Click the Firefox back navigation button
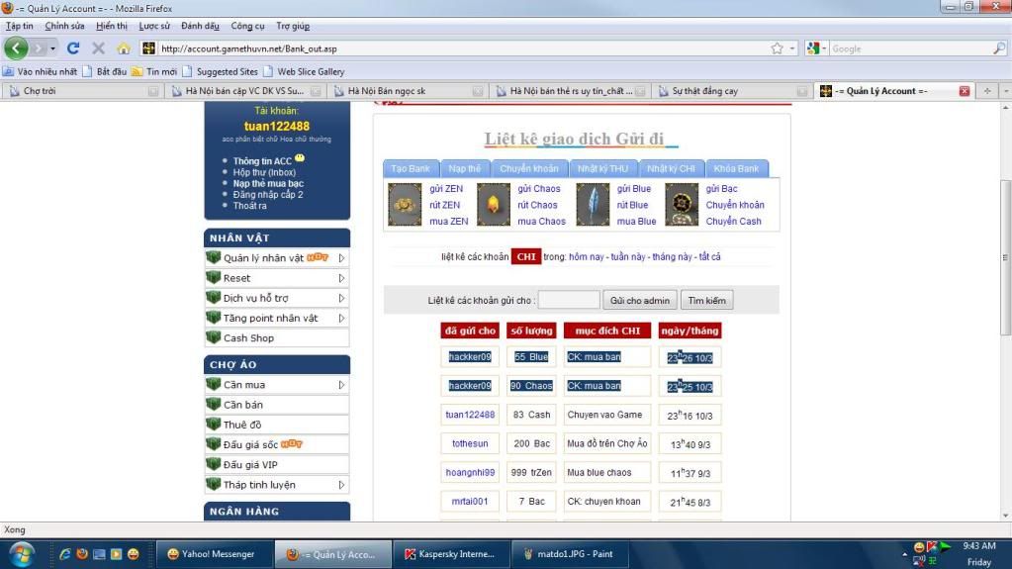Screen dimensions: 1012x569 click(x=16, y=47)
